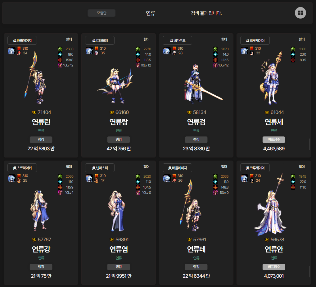Click the small character portrait next to 34
316x287 pixels.
[19, 53]
